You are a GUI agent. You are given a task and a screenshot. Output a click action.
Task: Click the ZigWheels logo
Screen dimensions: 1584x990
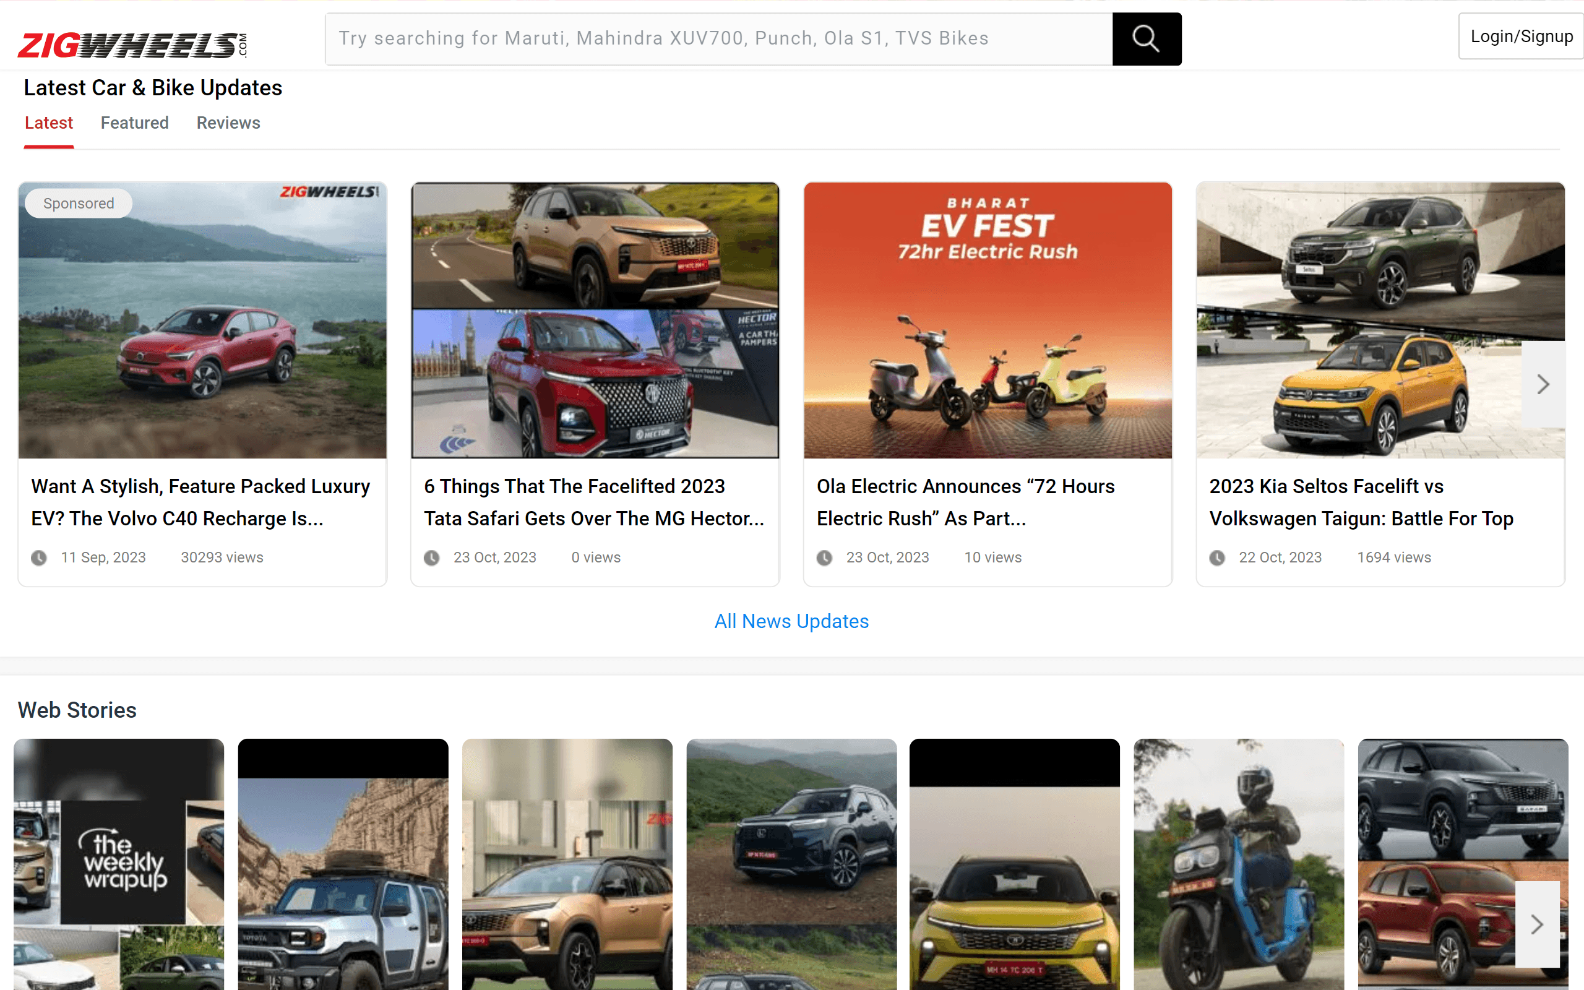click(x=132, y=45)
